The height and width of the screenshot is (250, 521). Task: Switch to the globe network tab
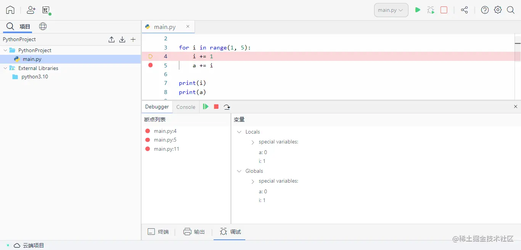pyautogui.click(x=43, y=26)
